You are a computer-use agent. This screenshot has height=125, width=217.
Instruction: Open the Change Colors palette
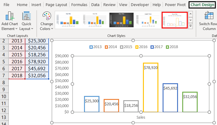[47, 21]
